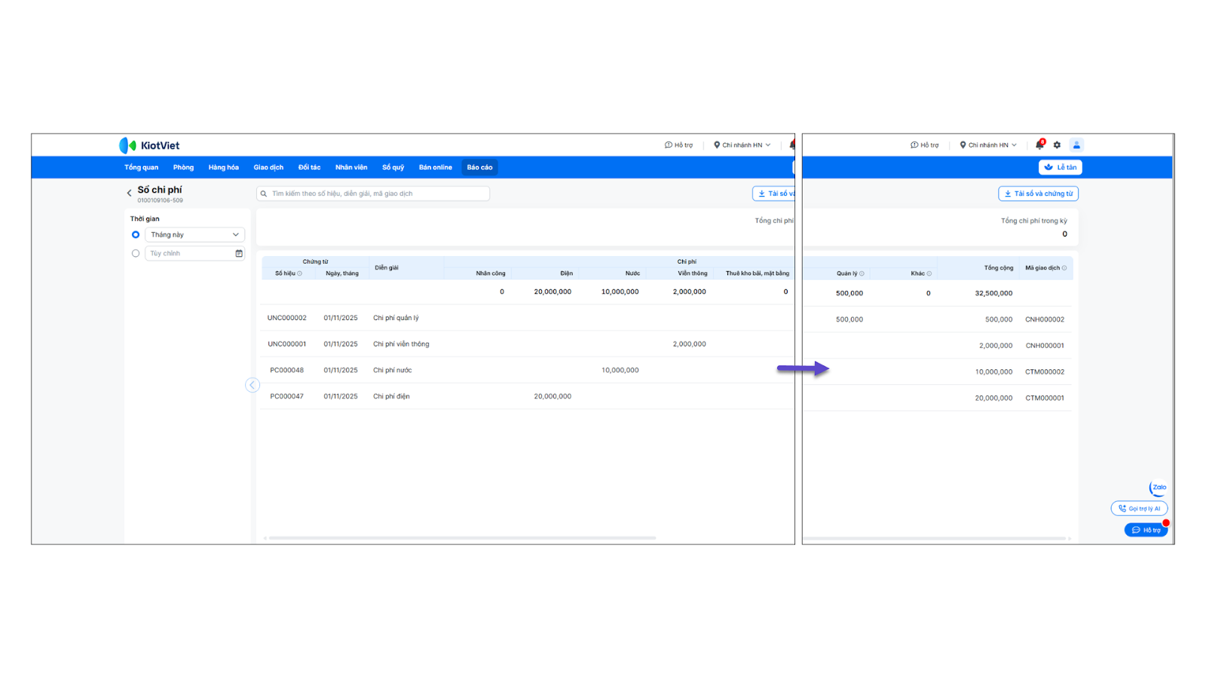Click the search field for số hiệu, diễn giải
This screenshot has width=1206, height=678.
tap(373, 194)
